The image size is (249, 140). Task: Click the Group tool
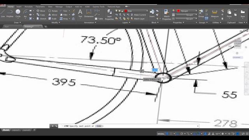pos(201,13)
